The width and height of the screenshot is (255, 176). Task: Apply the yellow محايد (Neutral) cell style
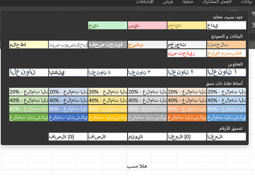click(x=187, y=26)
